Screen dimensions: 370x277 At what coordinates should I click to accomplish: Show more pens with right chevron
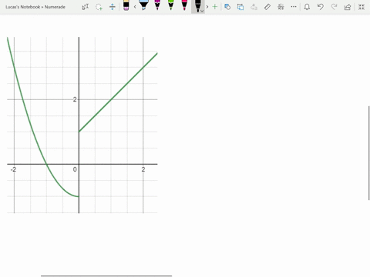[207, 7]
